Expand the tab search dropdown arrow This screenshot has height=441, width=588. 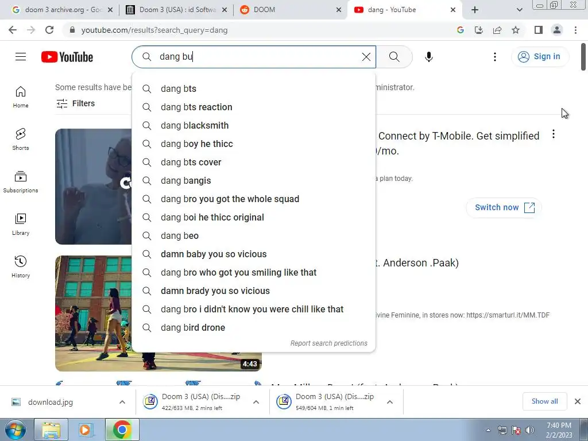click(x=519, y=10)
